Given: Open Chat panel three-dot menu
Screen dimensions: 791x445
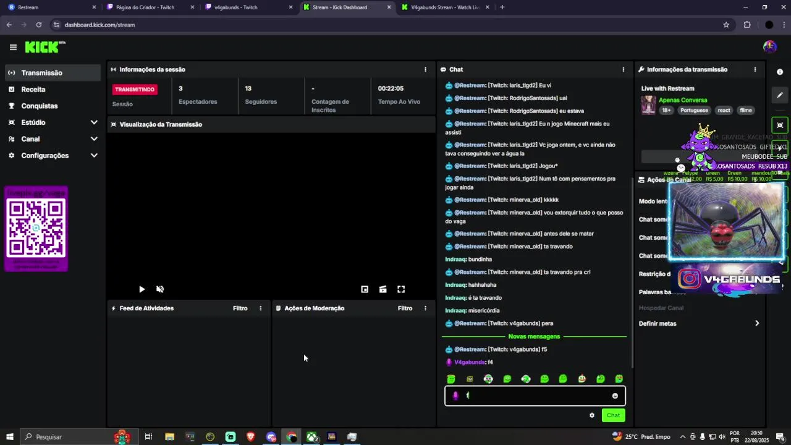Looking at the screenshot, I should pos(623,69).
